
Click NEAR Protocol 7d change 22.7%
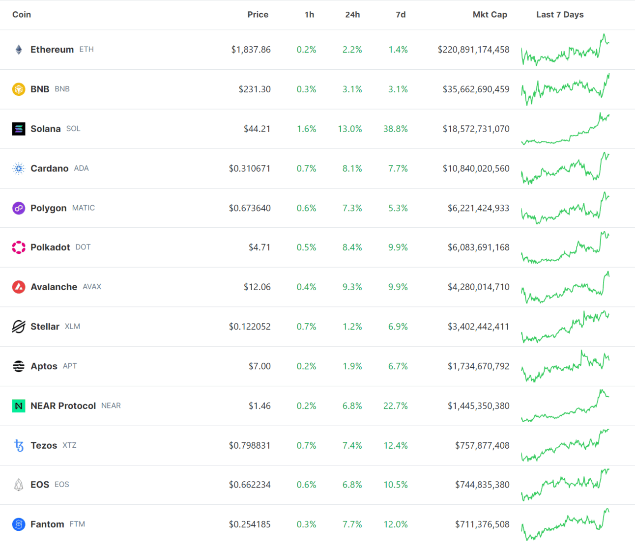click(x=396, y=406)
